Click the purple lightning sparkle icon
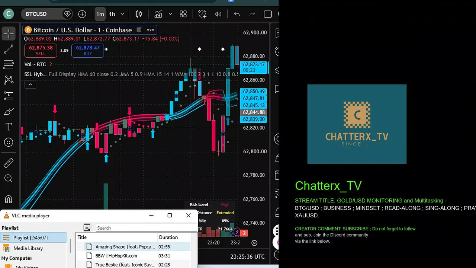Screen dimensions: 476x268 point(235,233)
